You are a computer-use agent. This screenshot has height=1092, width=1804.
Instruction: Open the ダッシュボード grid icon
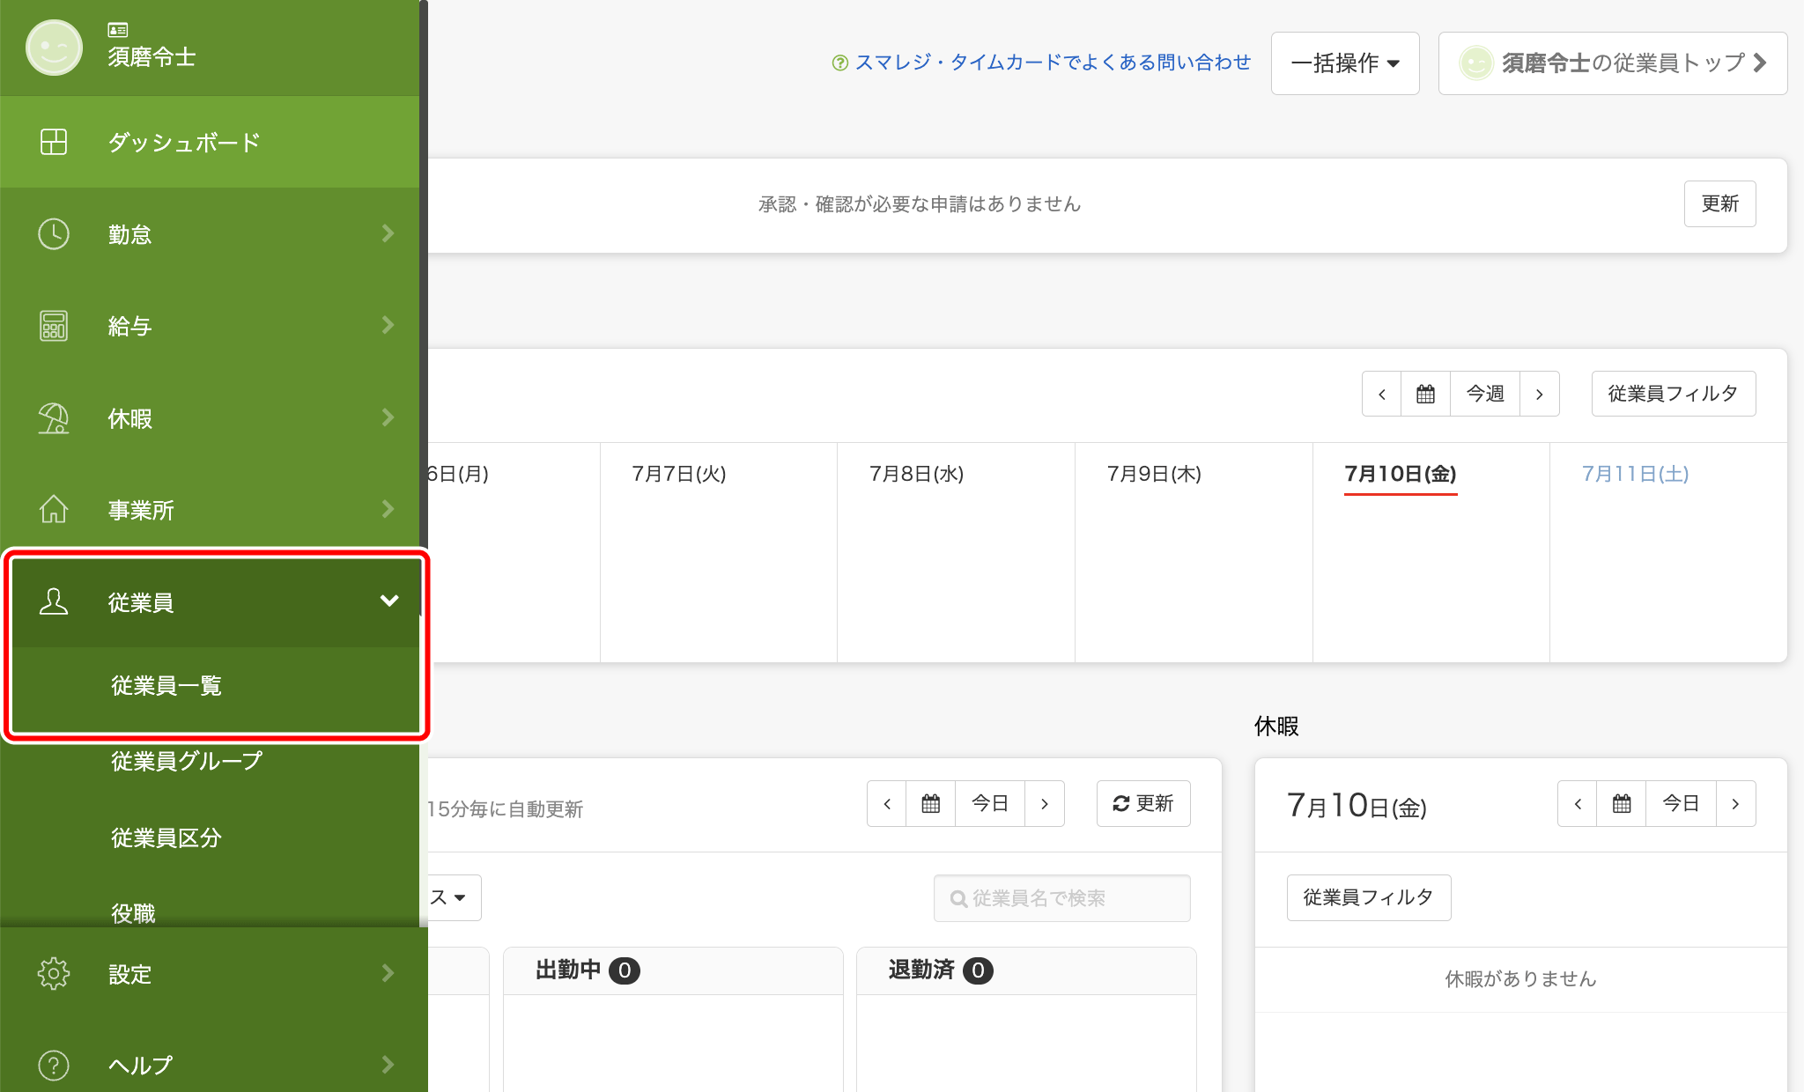[54, 142]
